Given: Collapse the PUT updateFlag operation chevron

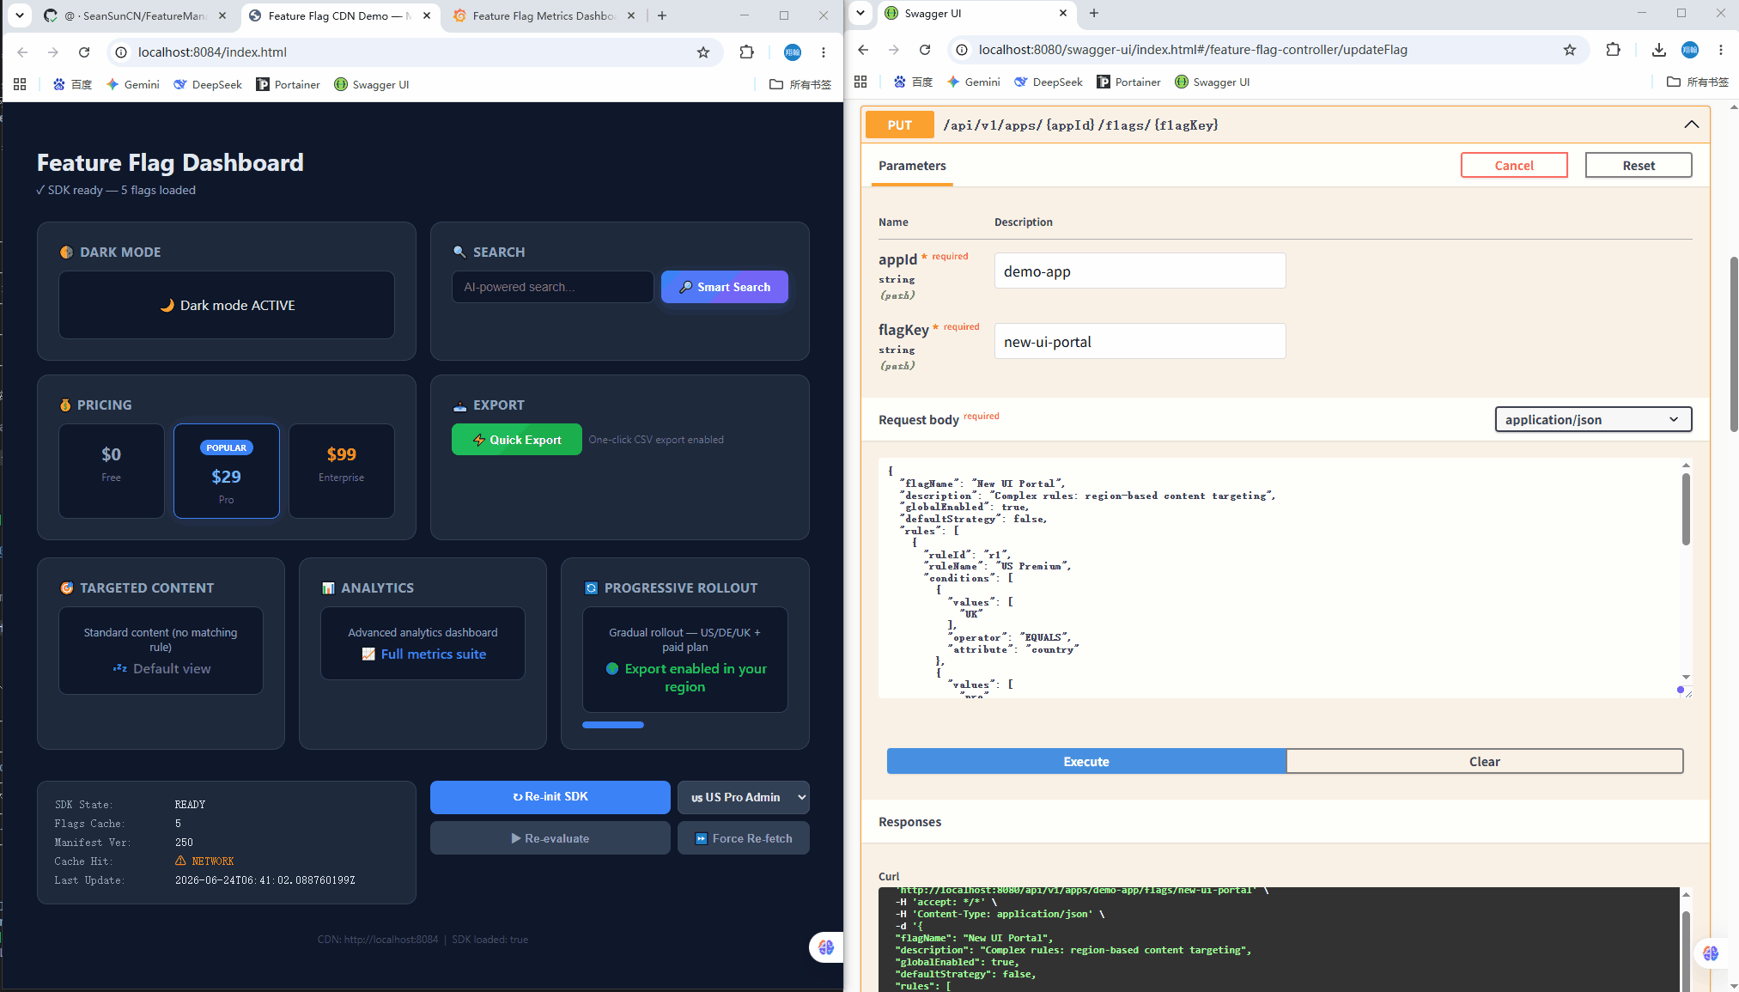Looking at the screenshot, I should [x=1691, y=125].
